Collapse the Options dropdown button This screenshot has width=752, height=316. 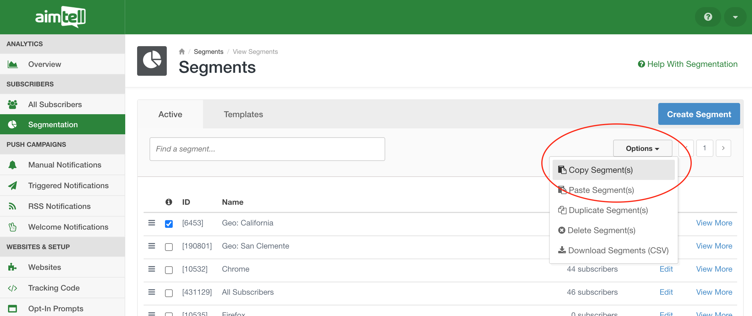click(x=642, y=148)
